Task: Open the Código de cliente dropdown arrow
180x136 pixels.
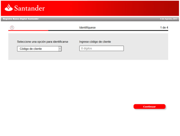Action: tap(60, 49)
